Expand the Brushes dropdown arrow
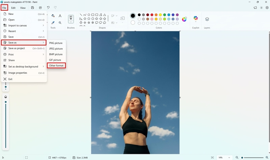The height and width of the screenshot is (160, 270). (71, 22)
